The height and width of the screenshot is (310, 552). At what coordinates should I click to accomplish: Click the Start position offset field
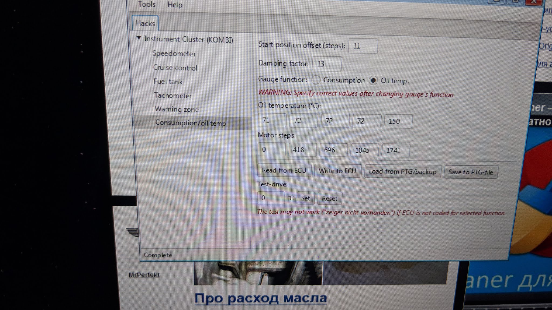pyautogui.click(x=363, y=46)
